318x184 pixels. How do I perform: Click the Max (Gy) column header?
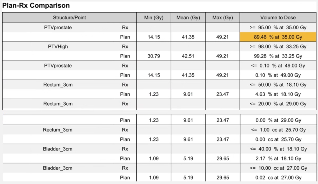point(223,18)
